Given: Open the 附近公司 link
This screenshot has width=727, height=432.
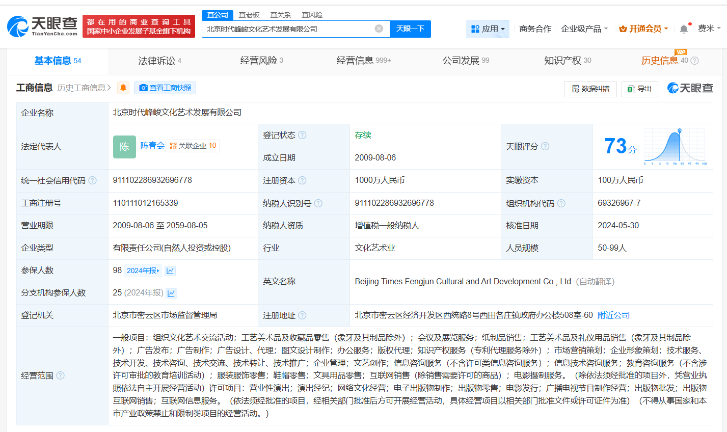Looking at the screenshot, I should pyautogui.click(x=613, y=315).
